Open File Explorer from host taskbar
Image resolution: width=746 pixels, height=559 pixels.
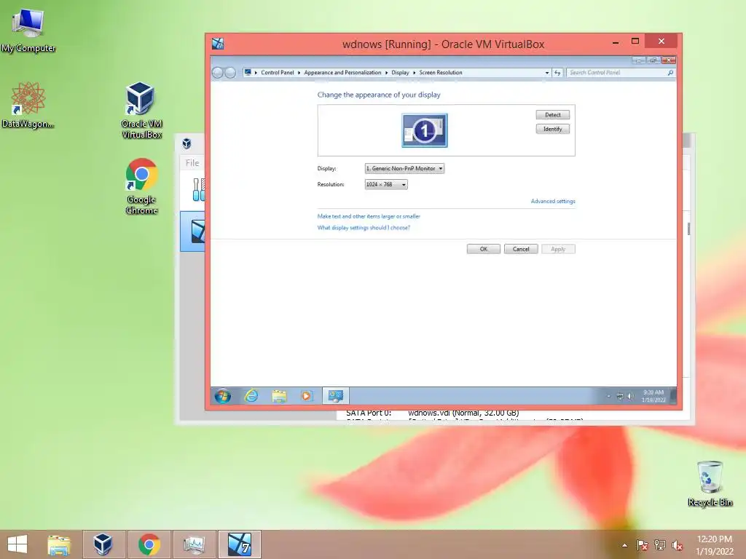(59, 544)
